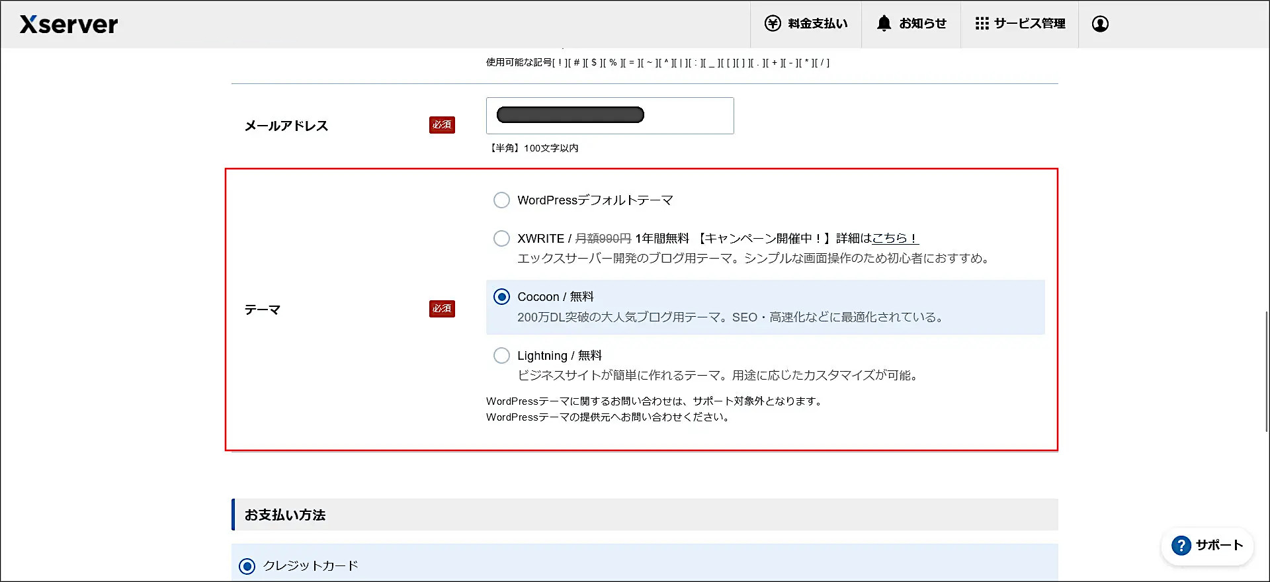
Task: Click the 使用可能な記号 symbols note
Action: tap(658, 63)
